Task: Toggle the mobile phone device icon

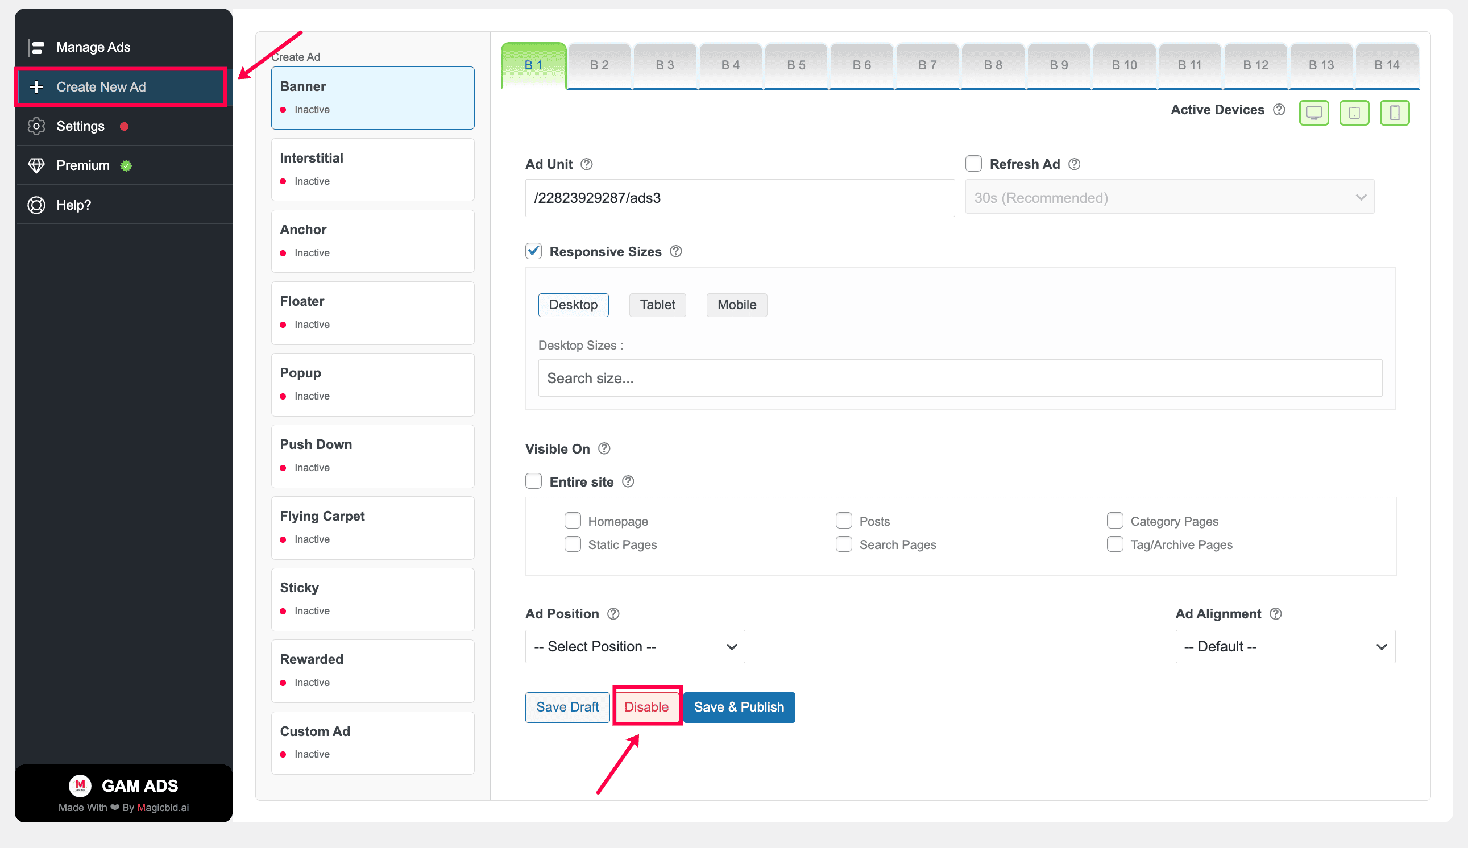Action: coord(1394,113)
